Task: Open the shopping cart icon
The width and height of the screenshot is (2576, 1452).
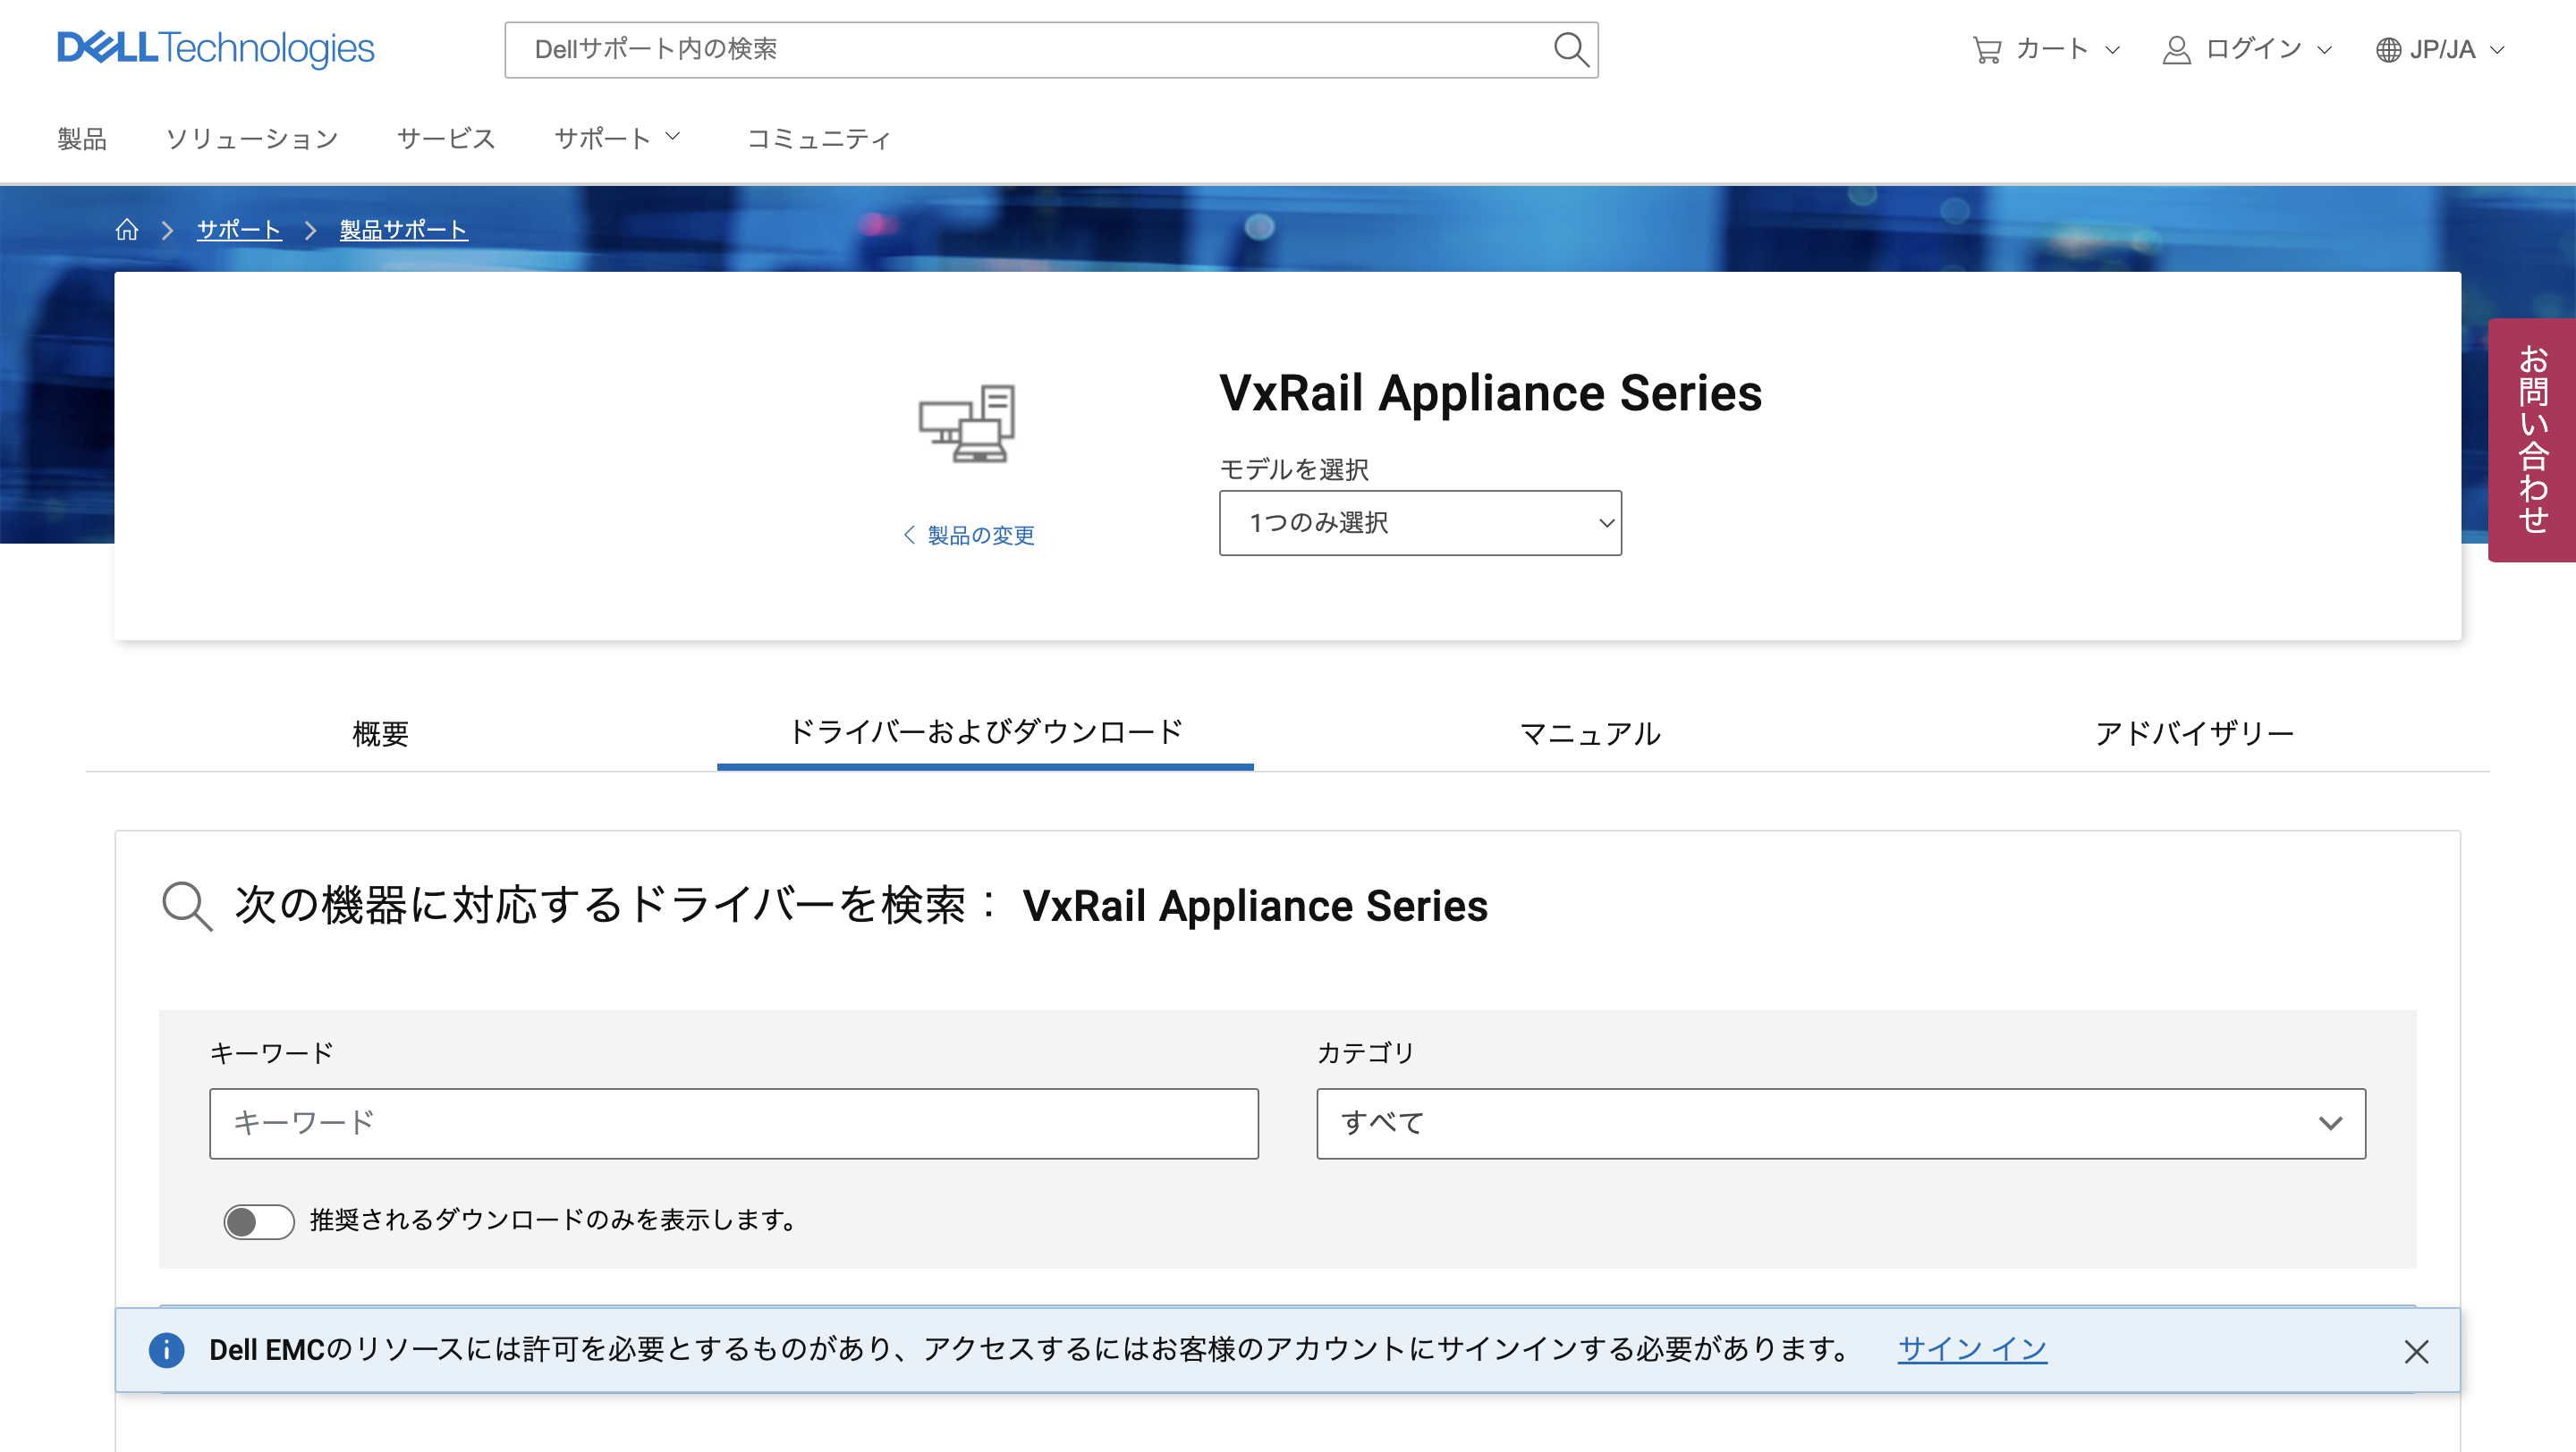Action: pos(1986,49)
